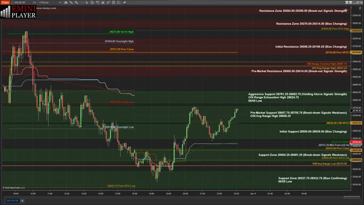
Task: Click the NinjaTrader LLC copyright text
Action: (14, 188)
